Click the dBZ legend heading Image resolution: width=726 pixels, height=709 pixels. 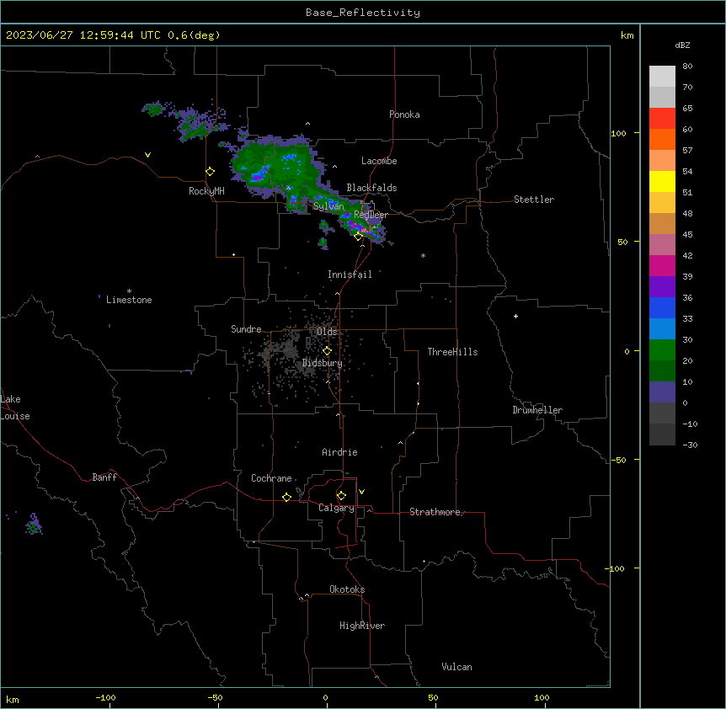[x=682, y=45]
